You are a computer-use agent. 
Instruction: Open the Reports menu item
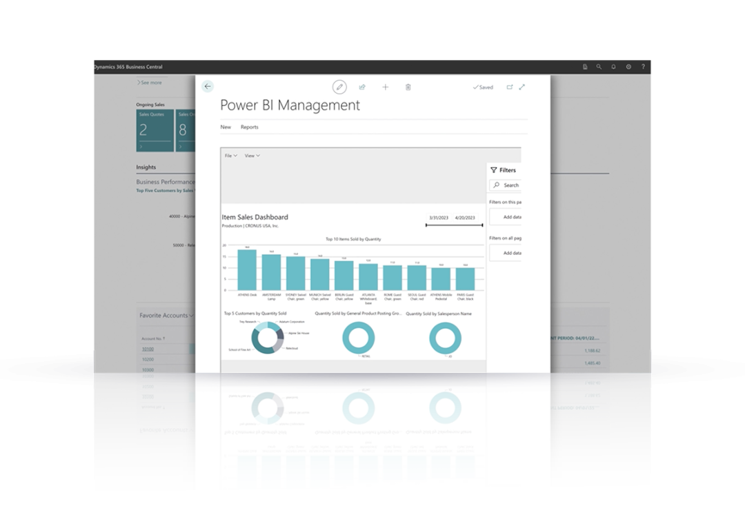pos(250,127)
